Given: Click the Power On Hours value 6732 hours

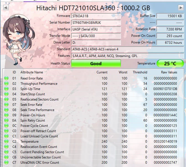Looking at the screenshot, I should pyautogui.click(x=170, y=43).
